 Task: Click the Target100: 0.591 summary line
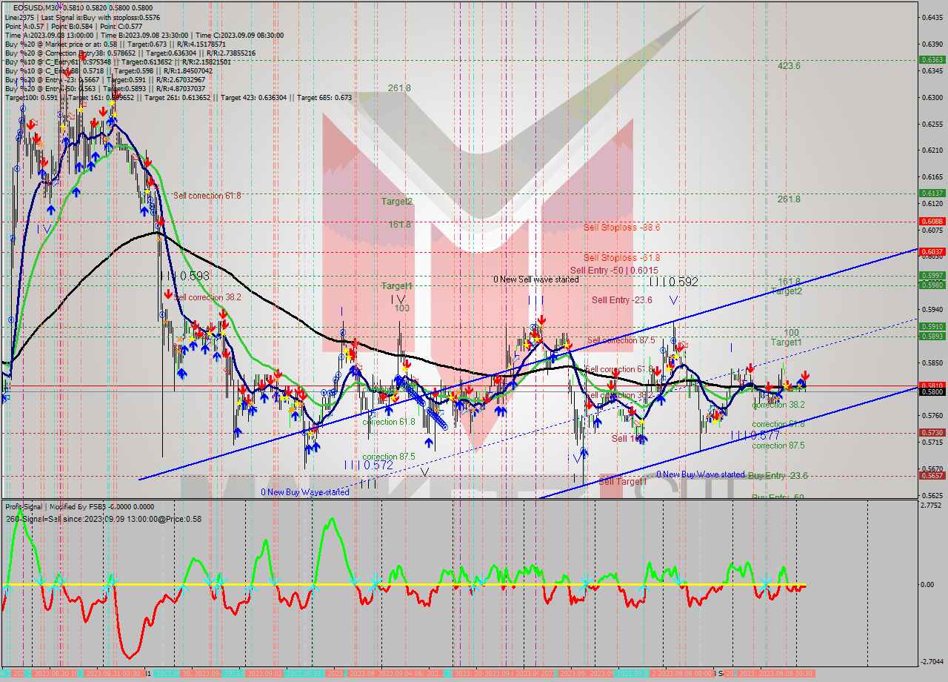pyautogui.click(x=178, y=98)
